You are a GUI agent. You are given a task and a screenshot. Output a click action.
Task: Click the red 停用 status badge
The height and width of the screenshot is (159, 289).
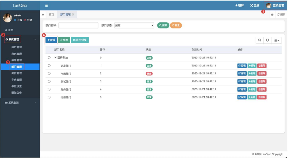coord(149,74)
